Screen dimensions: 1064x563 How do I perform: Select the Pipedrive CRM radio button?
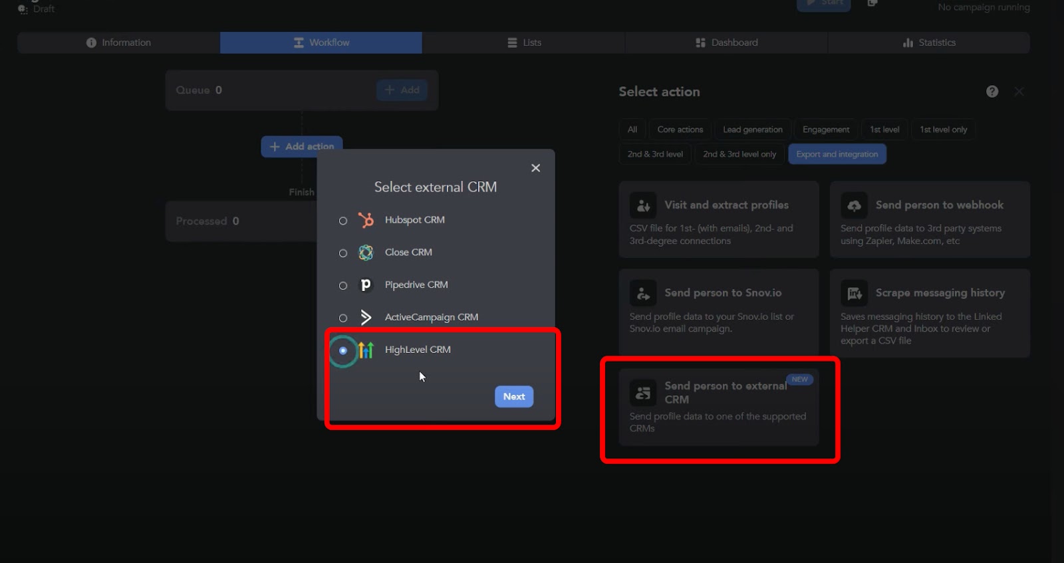point(343,286)
